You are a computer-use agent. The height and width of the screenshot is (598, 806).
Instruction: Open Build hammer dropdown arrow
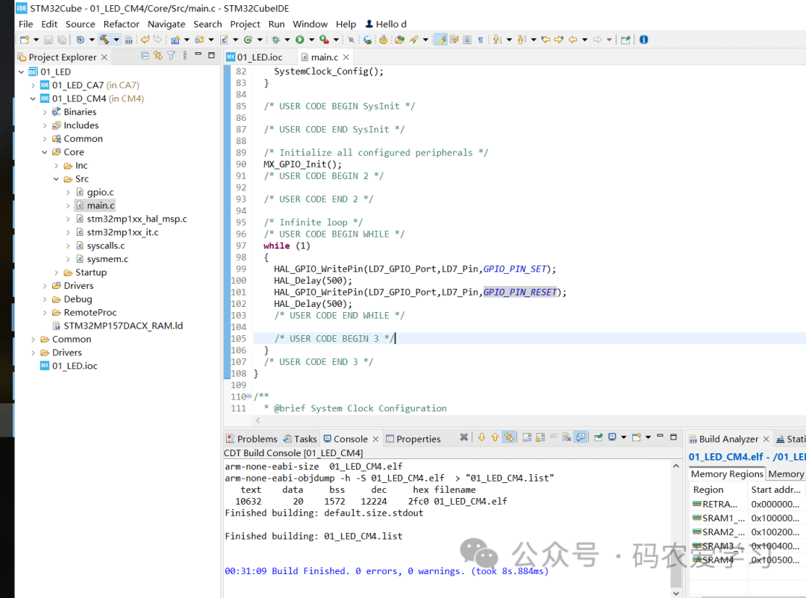tap(116, 40)
